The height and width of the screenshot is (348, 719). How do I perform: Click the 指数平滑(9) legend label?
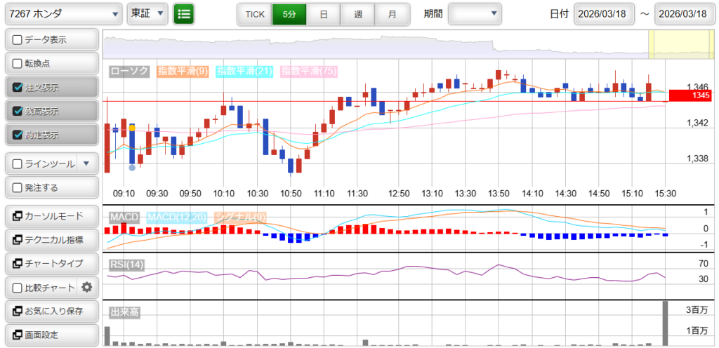[x=183, y=71]
